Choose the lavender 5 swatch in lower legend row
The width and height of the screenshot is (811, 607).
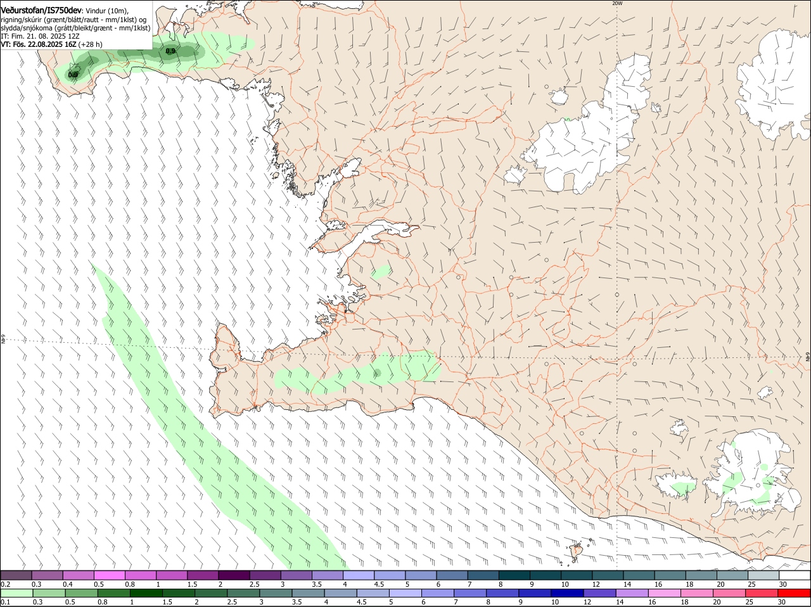[x=405, y=593]
